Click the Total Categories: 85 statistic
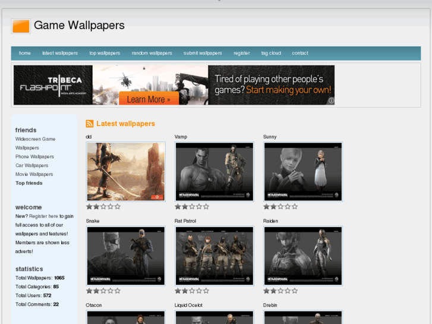 click(37, 287)
